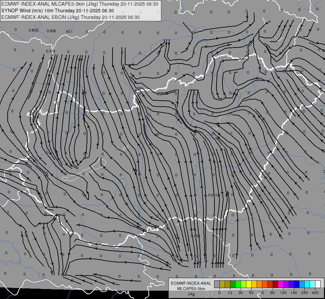The width and height of the screenshot is (325, 299).
Task: Click the brick-red swatch left of tick 90
Action: tap(270, 284)
